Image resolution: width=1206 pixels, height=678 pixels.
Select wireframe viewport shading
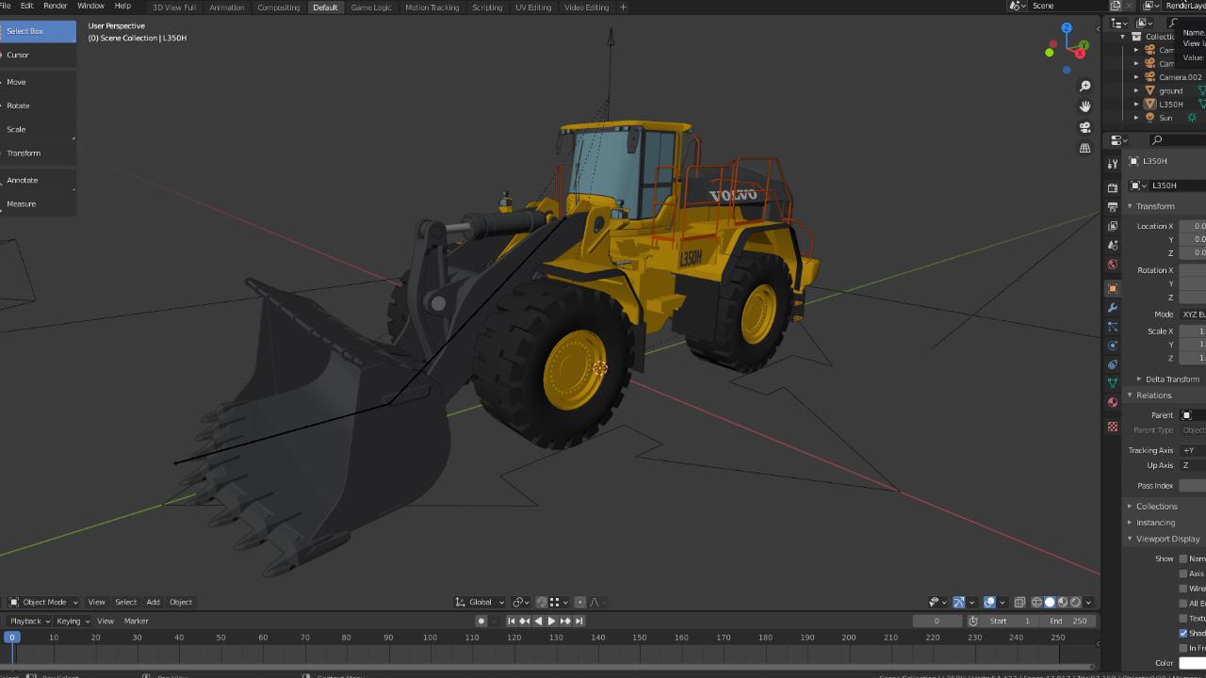click(1036, 602)
